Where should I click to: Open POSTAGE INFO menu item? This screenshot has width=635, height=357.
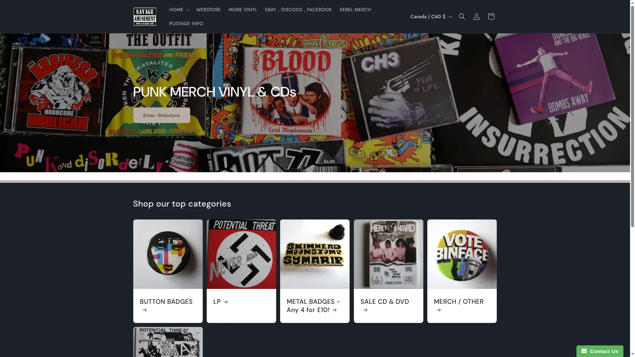[x=186, y=23]
